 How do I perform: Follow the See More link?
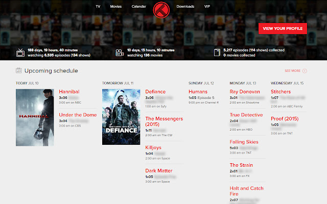click(293, 71)
